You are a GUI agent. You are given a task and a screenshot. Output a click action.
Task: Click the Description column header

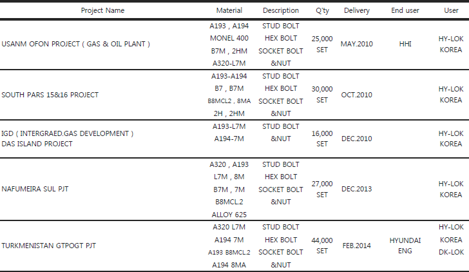[281, 10]
